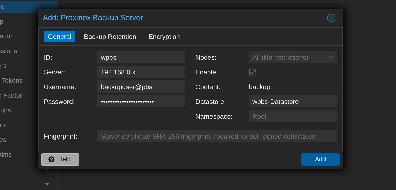Switch to the General tab
This screenshot has height=190, width=396.
point(60,36)
